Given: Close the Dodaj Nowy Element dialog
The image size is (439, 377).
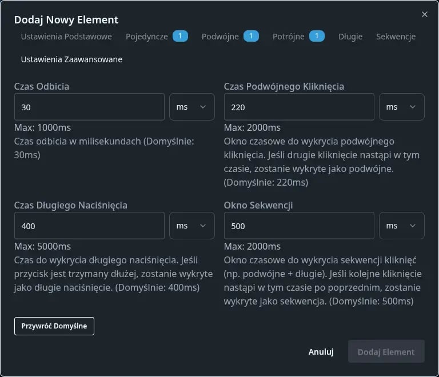Looking at the screenshot, I should point(425,14).
